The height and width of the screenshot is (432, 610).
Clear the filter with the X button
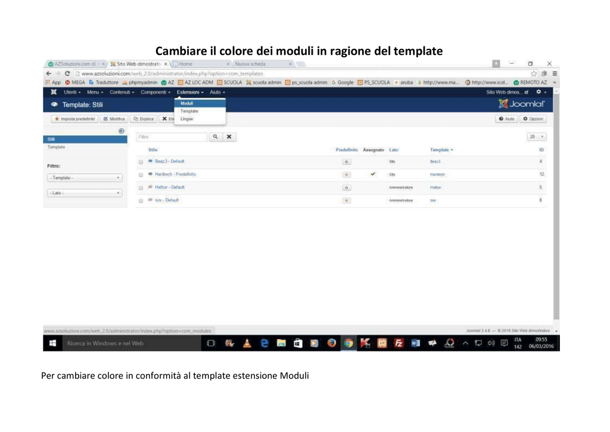coord(229,137)
